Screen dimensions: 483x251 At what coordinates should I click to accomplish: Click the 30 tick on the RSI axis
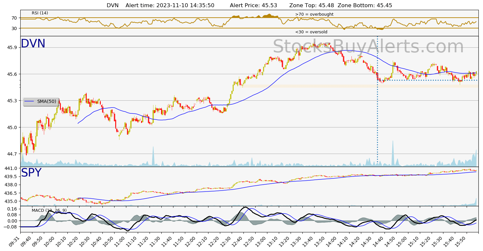pyautogui.click(x=14, y=28)
